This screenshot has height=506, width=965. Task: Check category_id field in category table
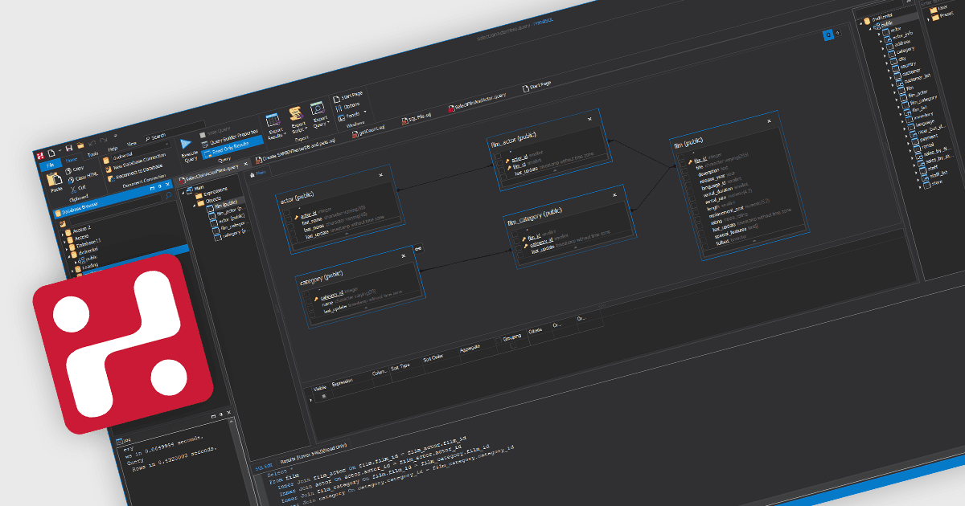308,301
